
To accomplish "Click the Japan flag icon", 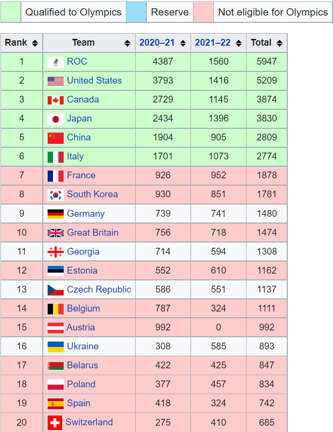I will pos(55,119).
